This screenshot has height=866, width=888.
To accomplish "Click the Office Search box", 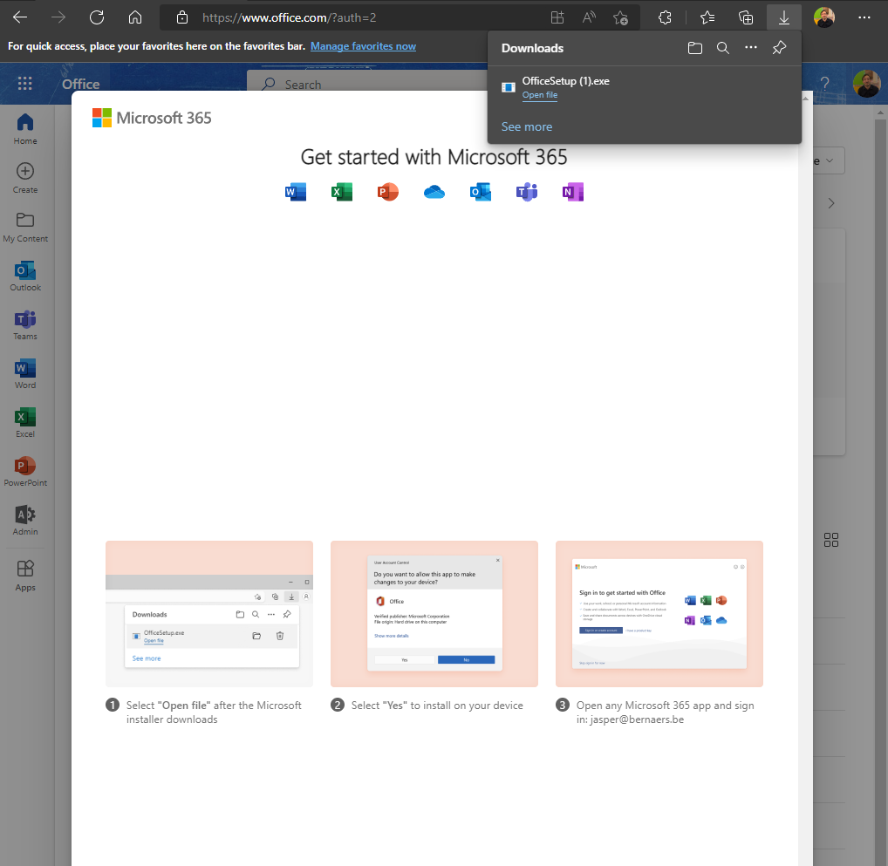I will click(x=368, y=85).
